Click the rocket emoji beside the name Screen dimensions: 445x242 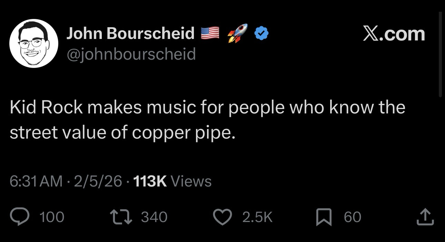click(x=238, y=33)
